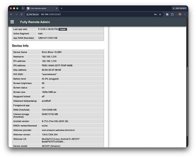Click the page's vertical scrollbar
This screenshot has height=158, width=196.
[x=187, y=101]
